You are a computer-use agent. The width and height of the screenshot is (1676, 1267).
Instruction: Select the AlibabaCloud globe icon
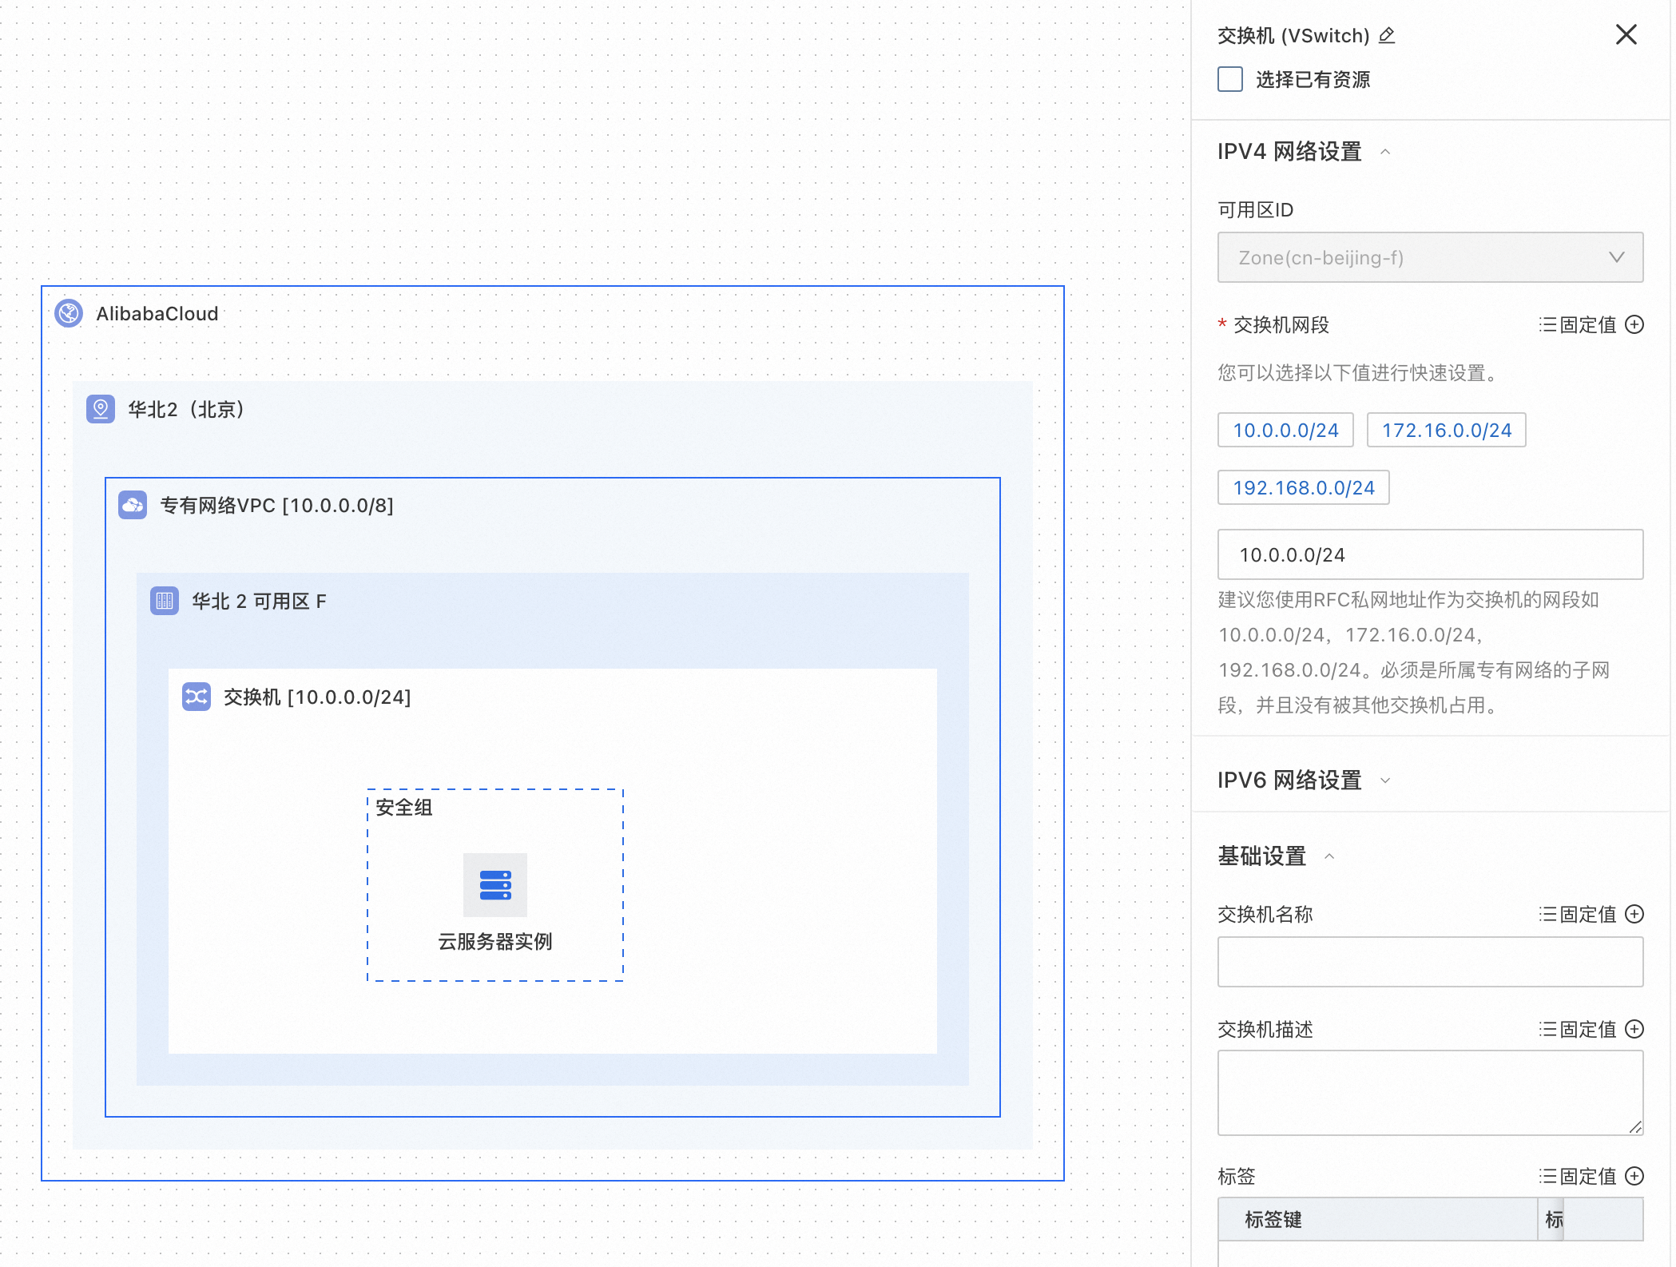tap(69, 313)
